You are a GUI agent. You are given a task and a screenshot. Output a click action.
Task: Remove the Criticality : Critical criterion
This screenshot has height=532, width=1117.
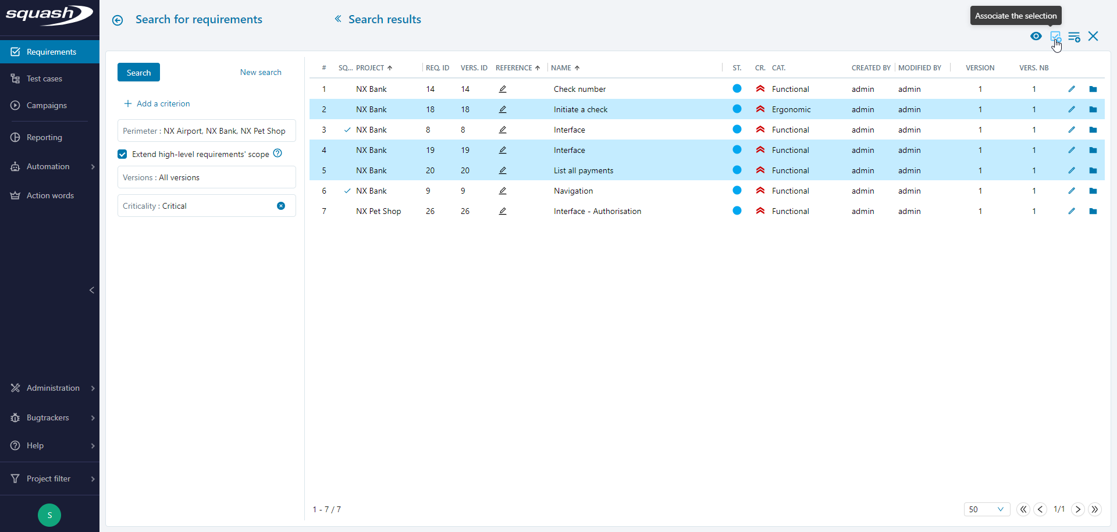coord(281,205)
